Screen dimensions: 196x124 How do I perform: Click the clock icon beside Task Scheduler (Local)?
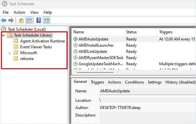click(4, 29)
